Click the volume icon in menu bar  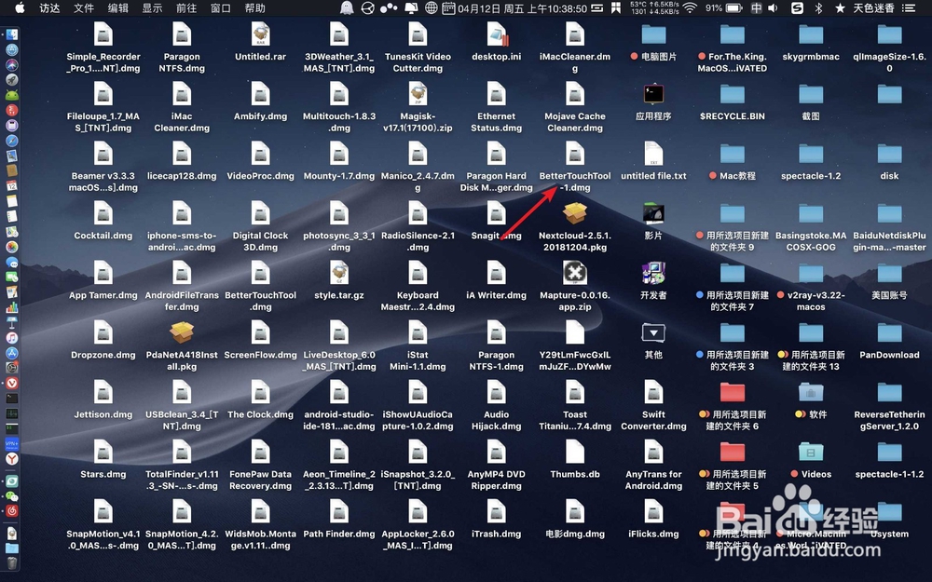pyautogui.click(x=773, y=7)
